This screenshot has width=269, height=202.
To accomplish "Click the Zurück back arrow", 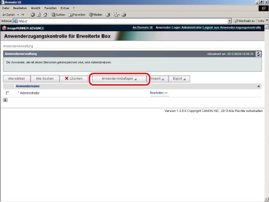I will [9, 15].
